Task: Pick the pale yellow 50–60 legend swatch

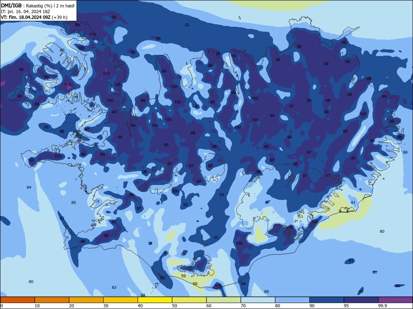Action: click(189, 300)
